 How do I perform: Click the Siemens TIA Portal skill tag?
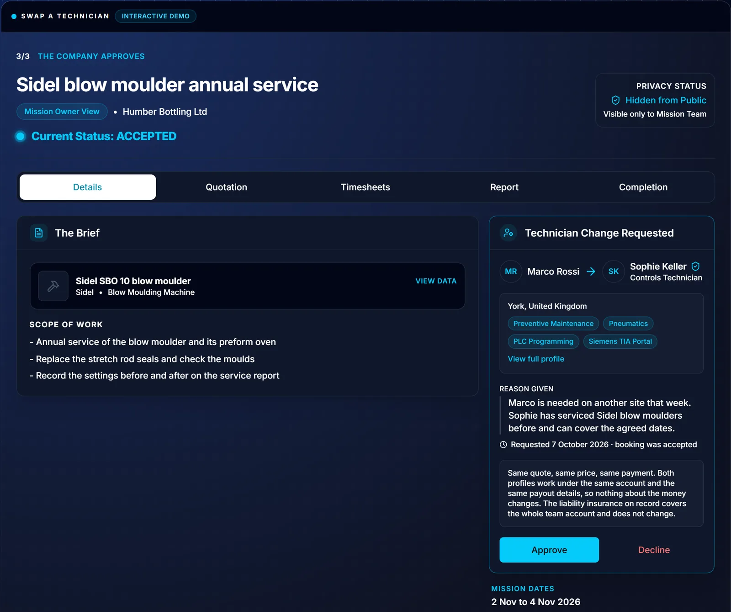620,341
